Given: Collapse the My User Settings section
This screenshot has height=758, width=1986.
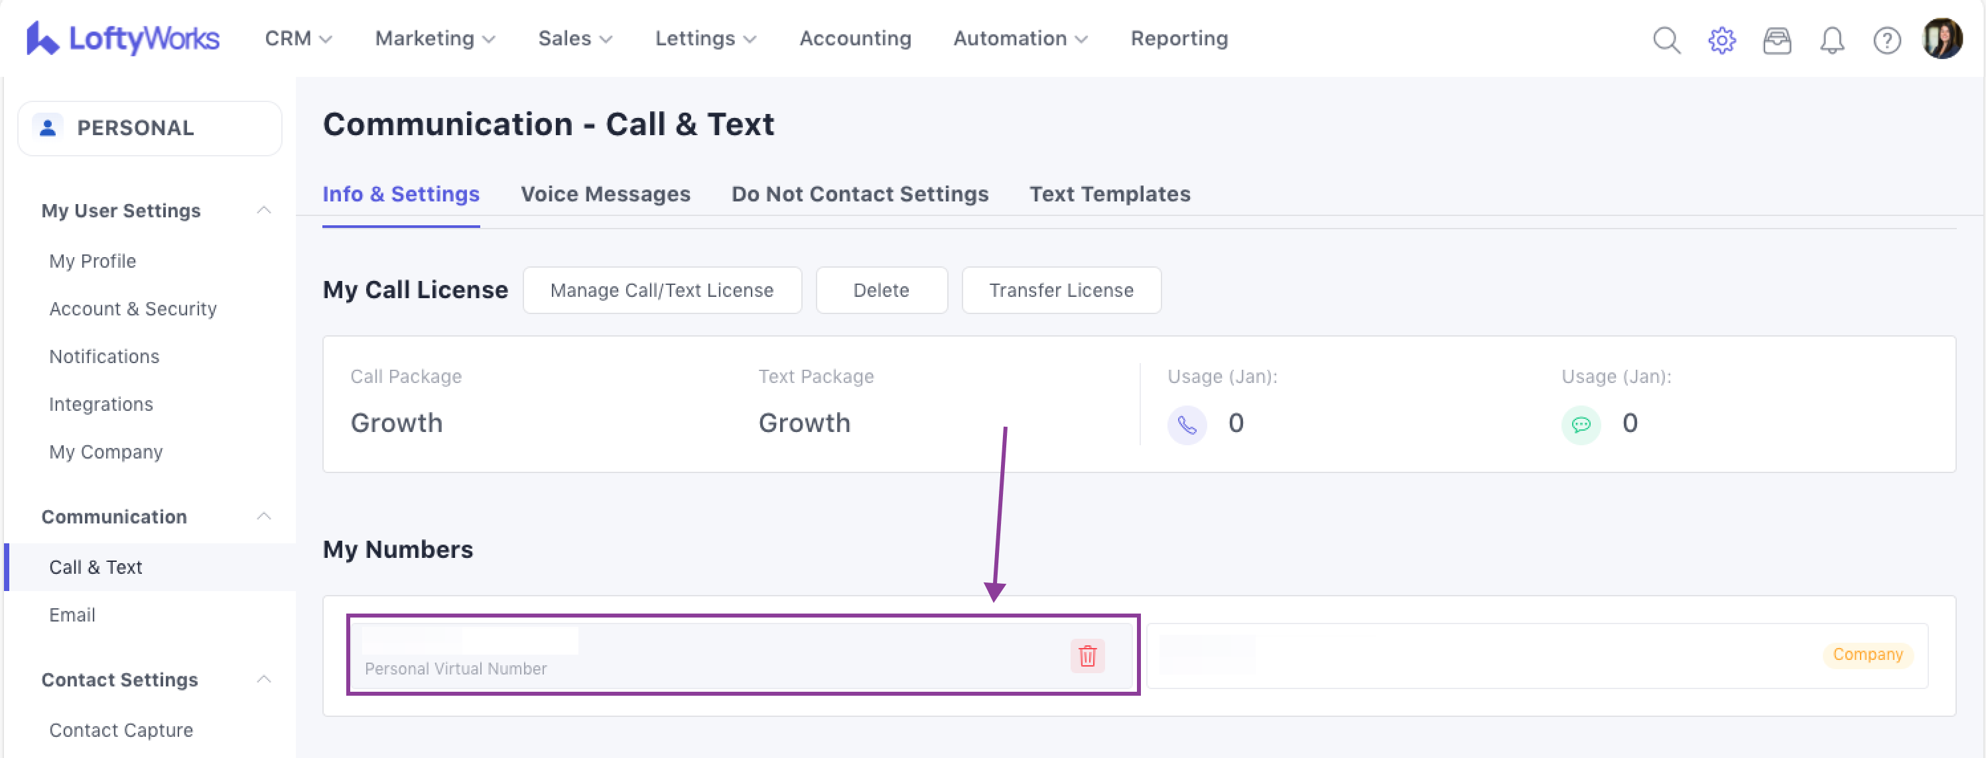Looking at the screenshot, I should pos(263,210).
